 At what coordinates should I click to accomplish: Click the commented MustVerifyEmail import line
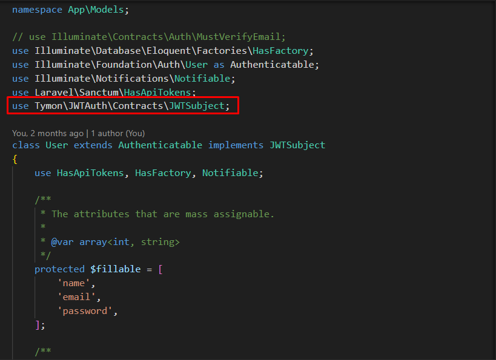(x=149, y=37)
